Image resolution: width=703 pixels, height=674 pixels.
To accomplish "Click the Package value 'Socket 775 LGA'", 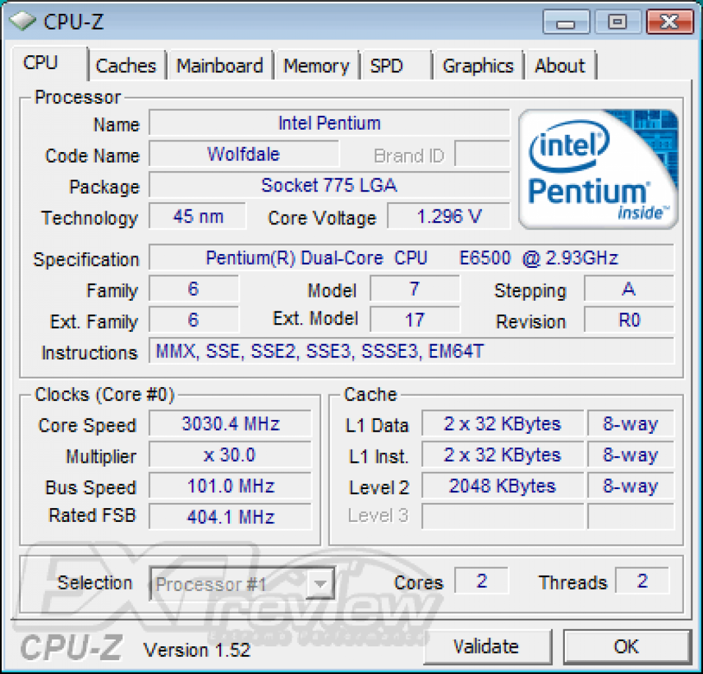I will click(x=330, y=185).
